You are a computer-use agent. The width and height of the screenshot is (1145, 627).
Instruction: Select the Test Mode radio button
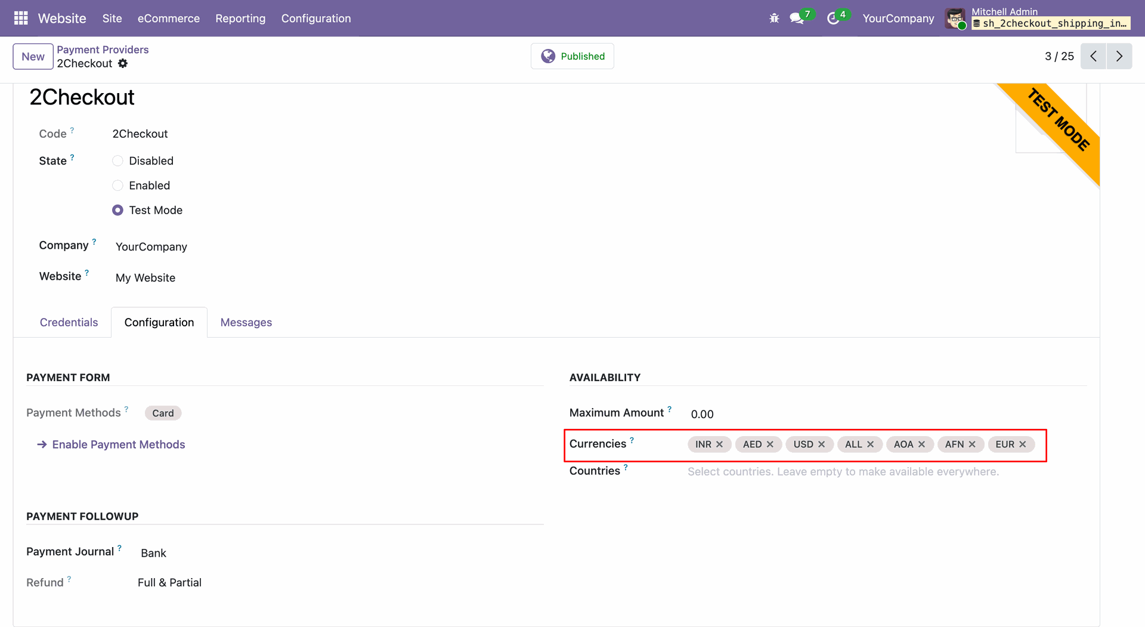(x=117, y=210)
